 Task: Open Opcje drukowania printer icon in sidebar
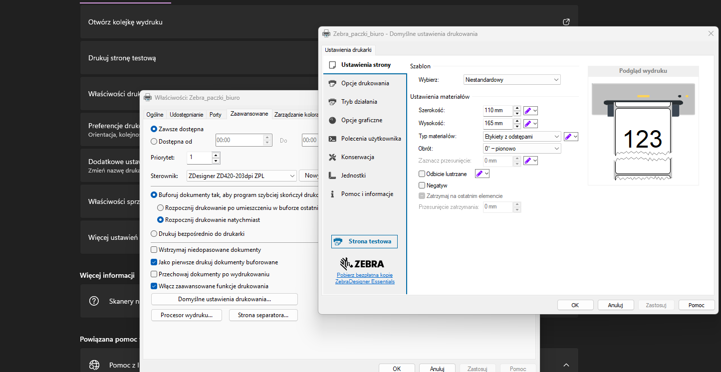pyautogui.click(x=332, y=83)
